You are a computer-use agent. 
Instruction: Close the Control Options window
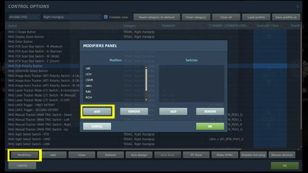(x=298, y=6)
